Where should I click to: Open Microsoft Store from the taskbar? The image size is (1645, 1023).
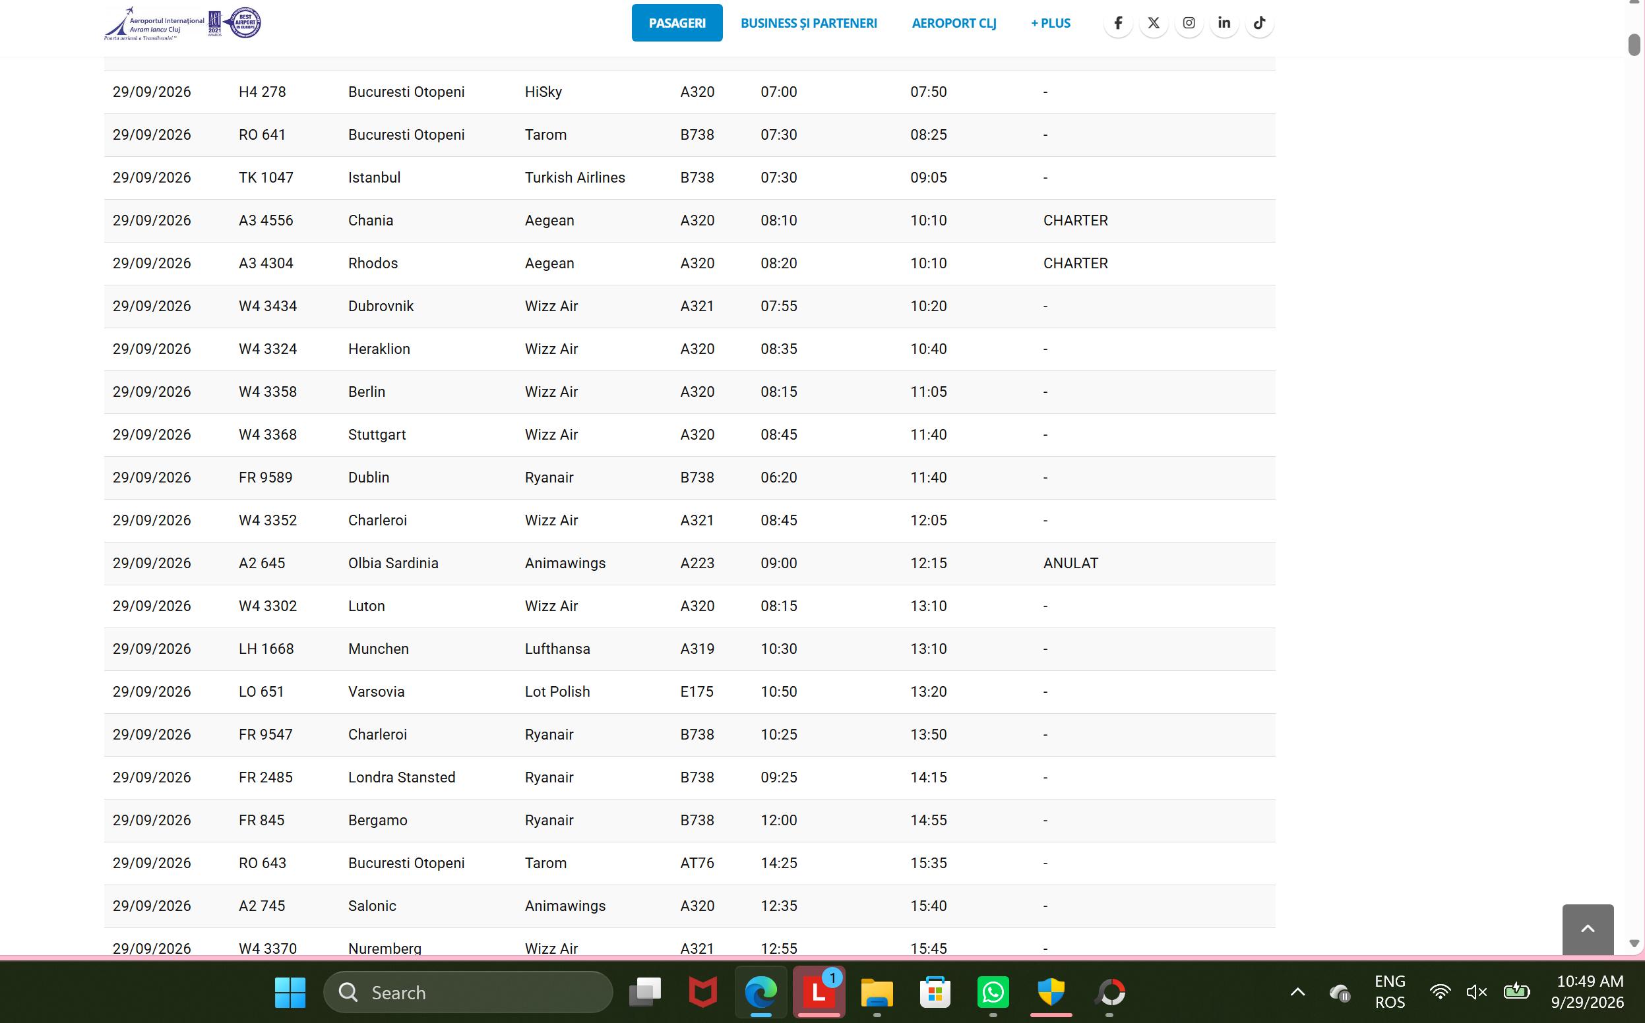pyautogui.click(x=935, y=993)
